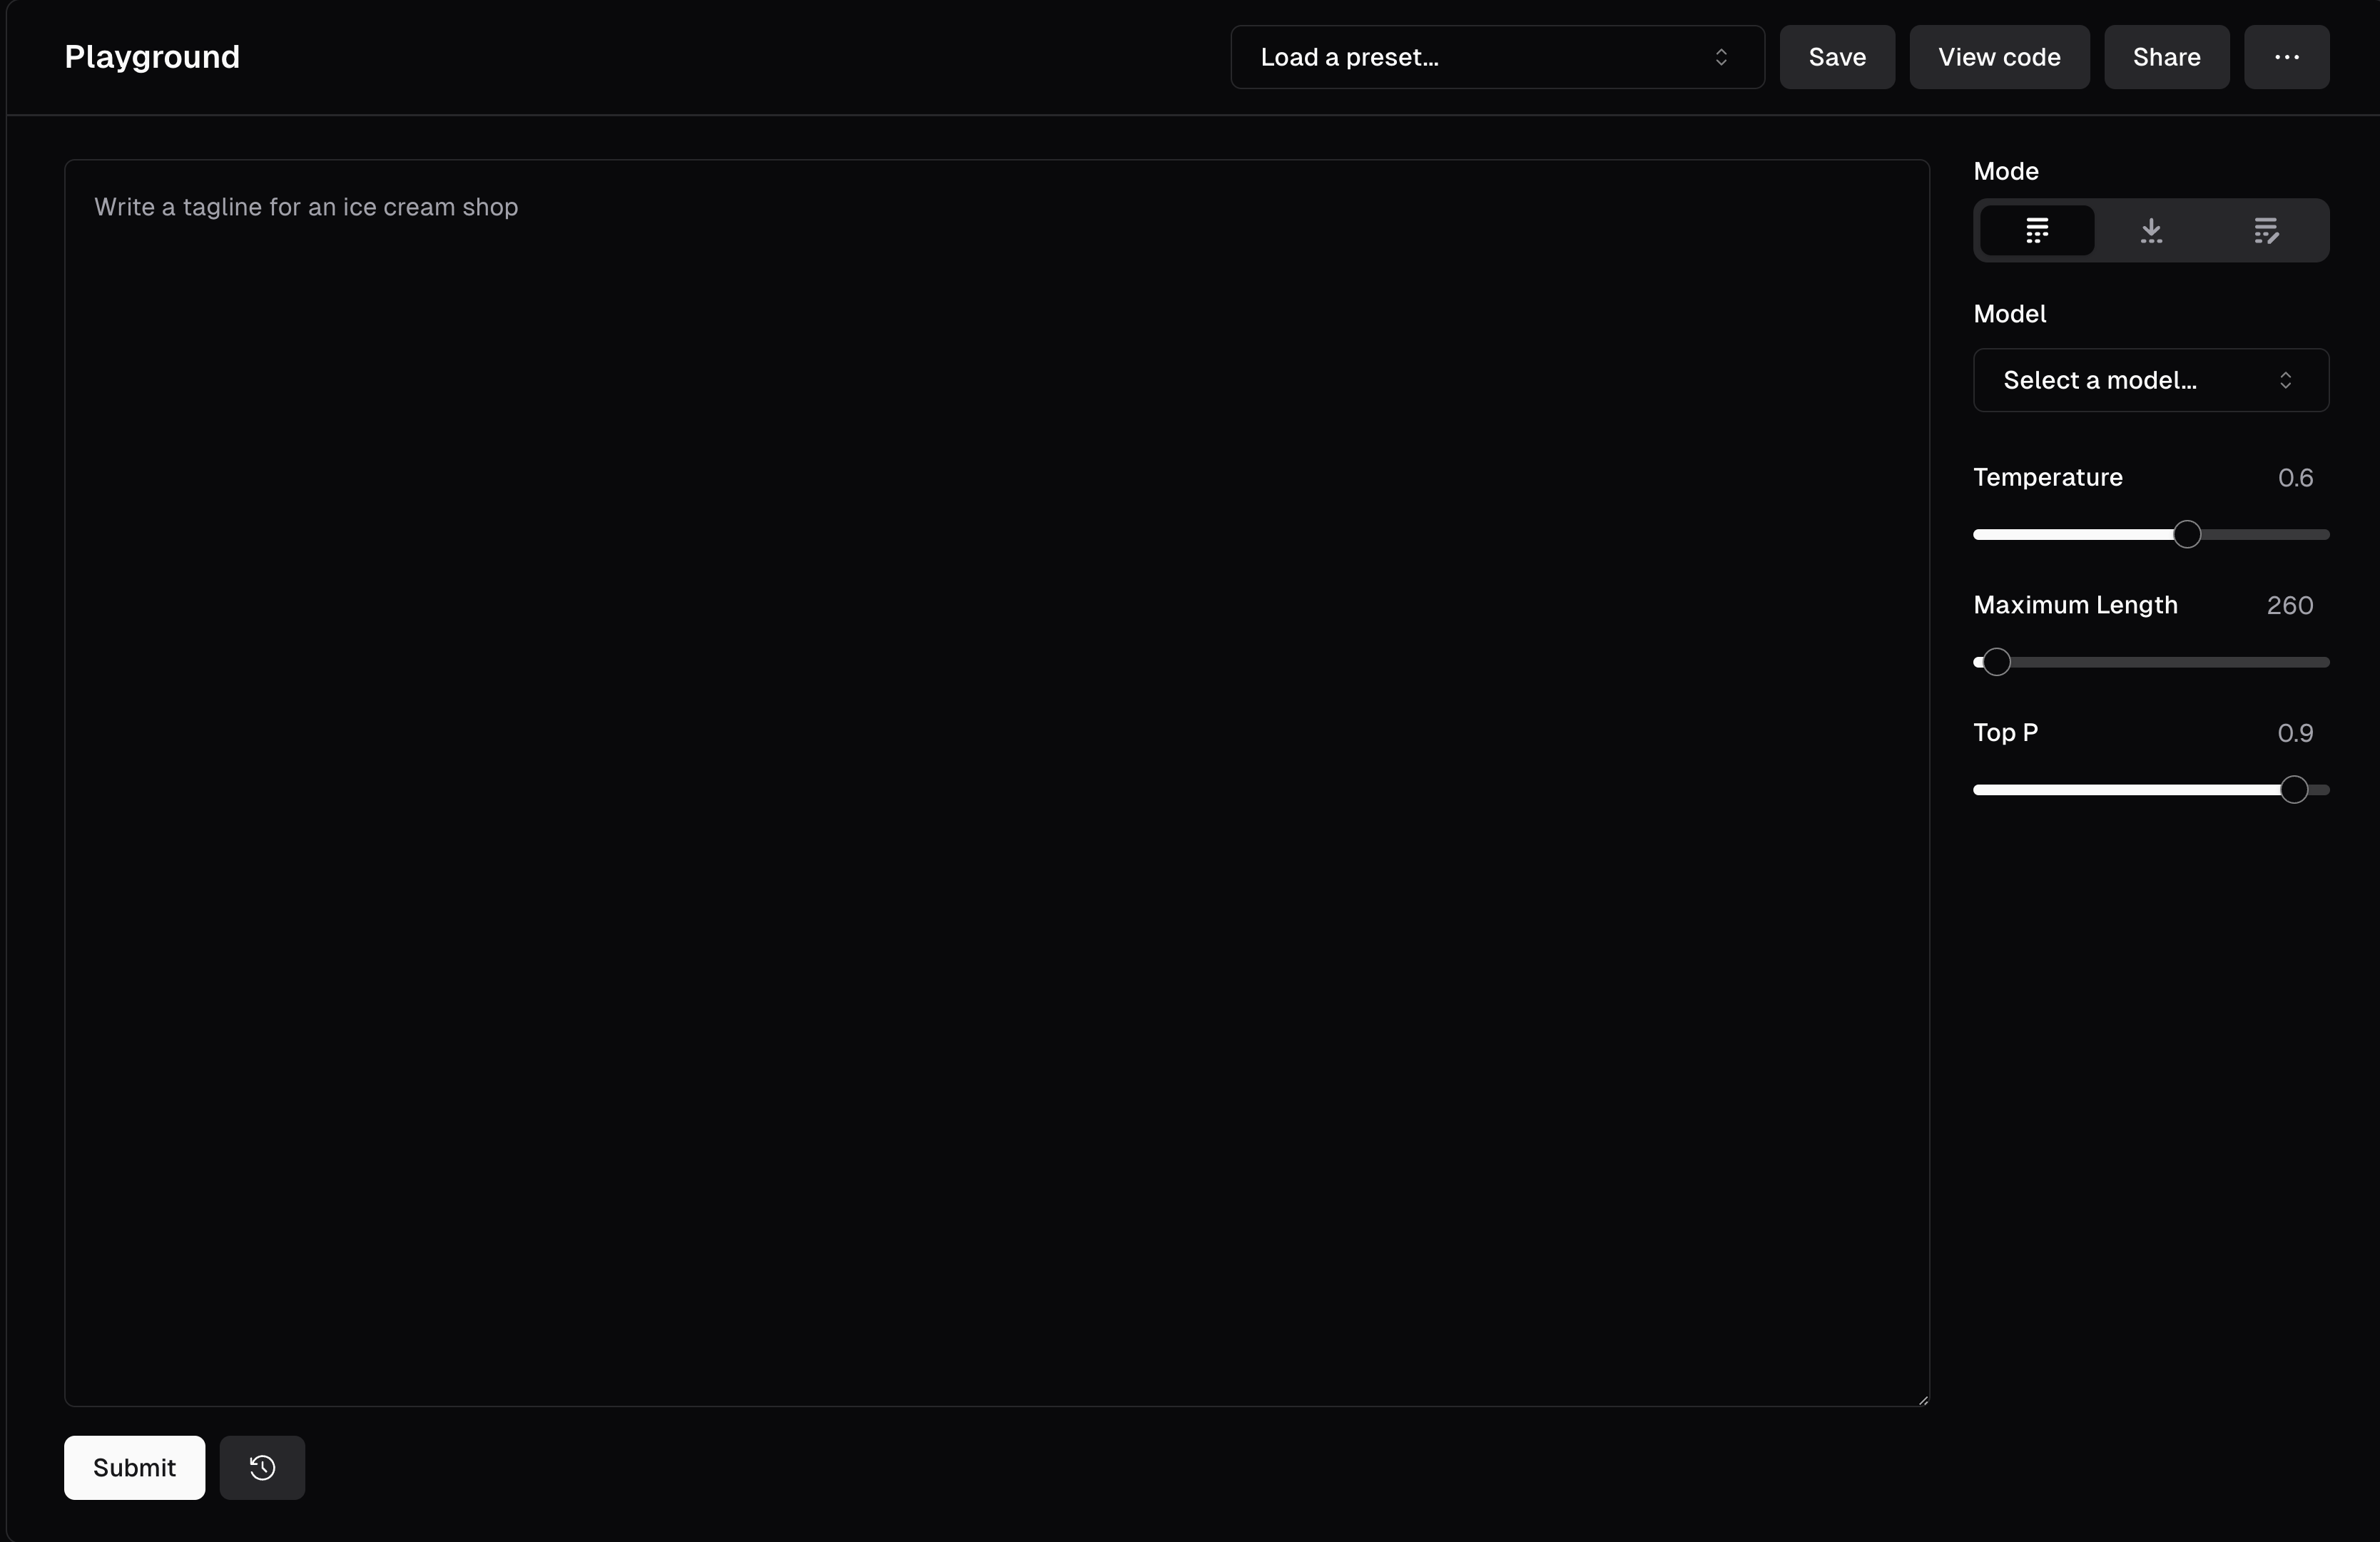The image size is (2380, 1542).
Task: Grab the Temperature slider handle
Action: pos(2187,534)
